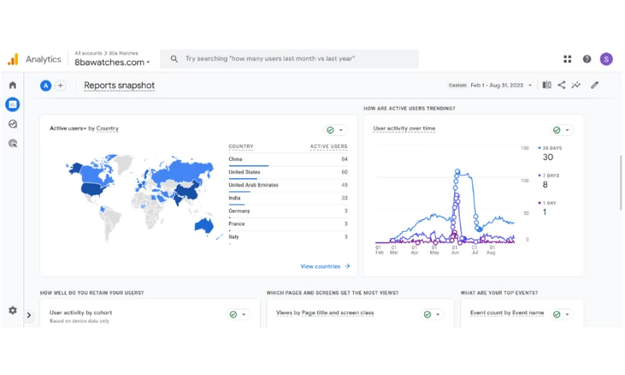Click the Reports snapshot title
625x375 pixels.
coord(120,85)
